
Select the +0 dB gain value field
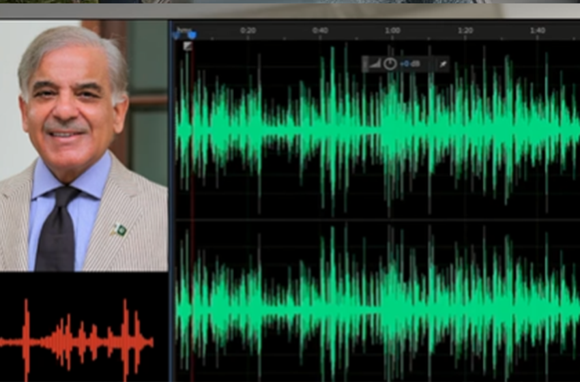(410, 64)
